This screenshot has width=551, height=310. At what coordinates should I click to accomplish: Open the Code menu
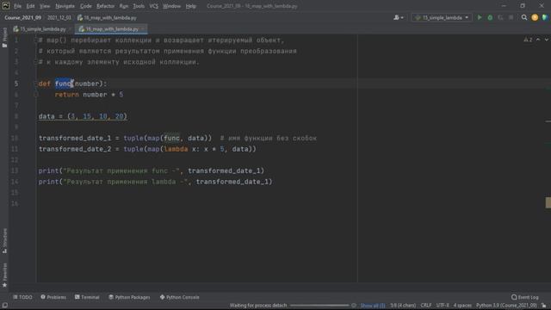pyautogui.click(x=86, y=6)
